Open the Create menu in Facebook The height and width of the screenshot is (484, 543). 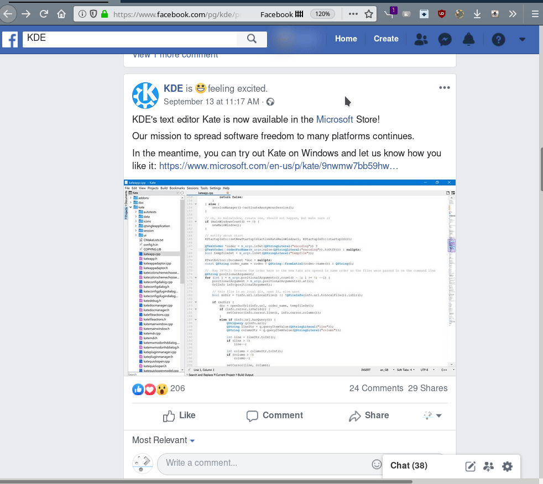(x=386, y=39)
